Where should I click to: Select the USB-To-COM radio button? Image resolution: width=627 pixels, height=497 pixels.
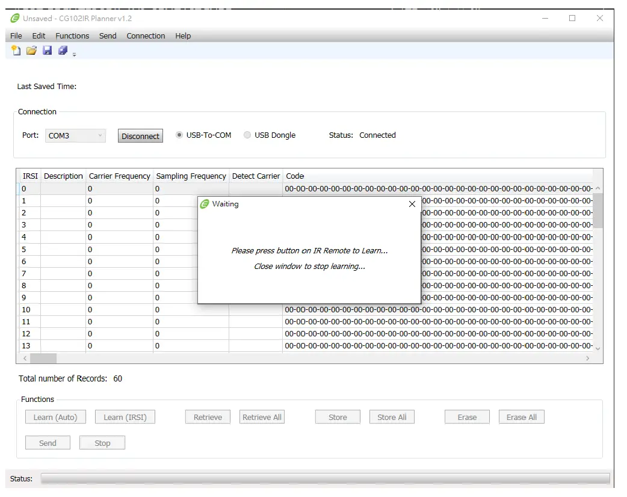(179, 135)
